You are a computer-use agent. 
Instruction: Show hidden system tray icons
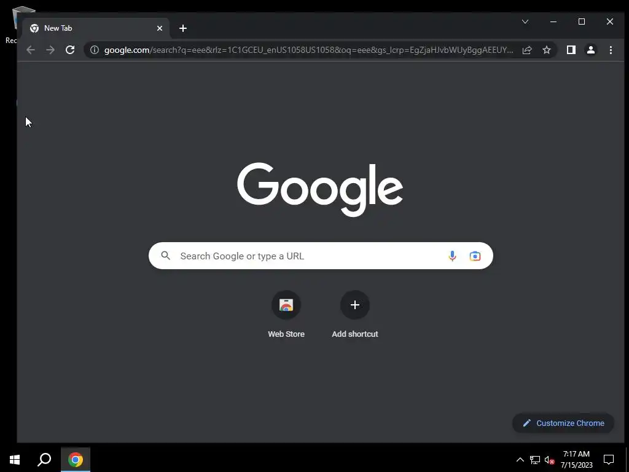(x=520, y=460)
